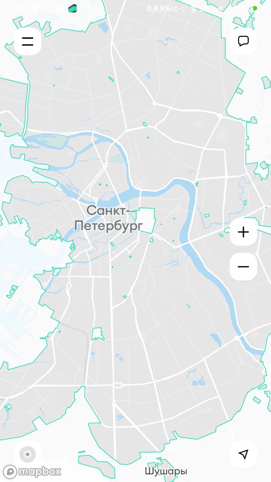Open the hamburger menu

[x=27, y=41]
